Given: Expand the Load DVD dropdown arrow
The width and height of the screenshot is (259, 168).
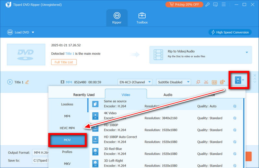Looking at the screenshot, I should [33, 32].
